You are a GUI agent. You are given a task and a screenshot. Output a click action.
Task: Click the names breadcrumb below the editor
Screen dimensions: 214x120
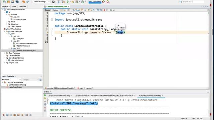click(x=89, y=88)
